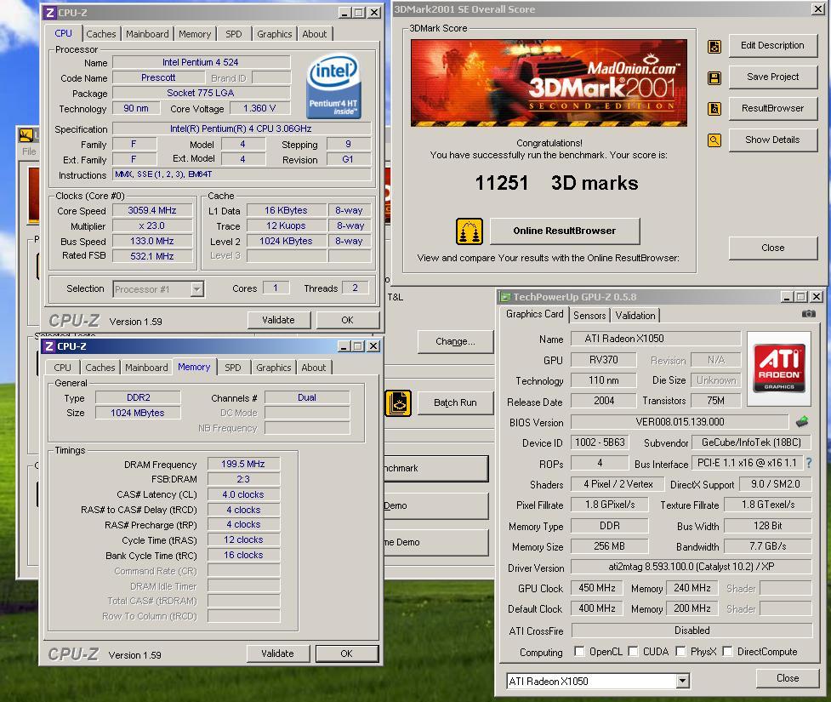Click the GPU-Z screenshot camera icon
The width and height of the screenshot is (831, 702).
point(809,314)
